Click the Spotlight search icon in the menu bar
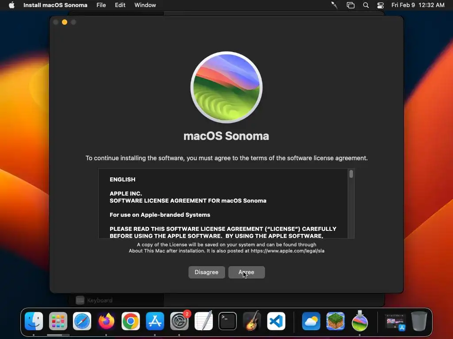 coord(366,5)
